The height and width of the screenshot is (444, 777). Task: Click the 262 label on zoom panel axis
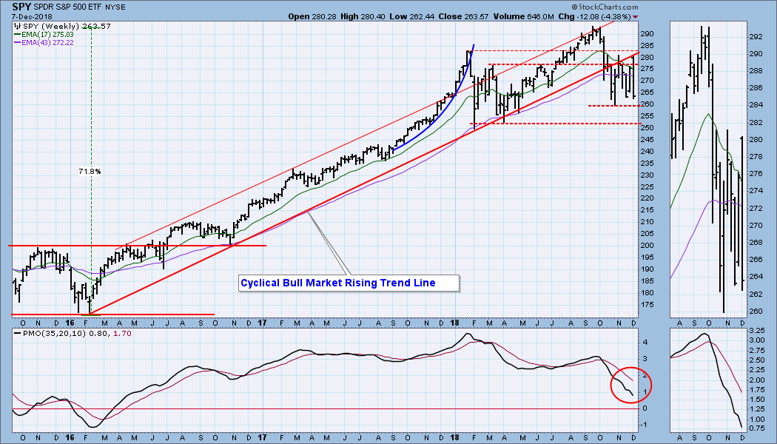coord(756,294)
